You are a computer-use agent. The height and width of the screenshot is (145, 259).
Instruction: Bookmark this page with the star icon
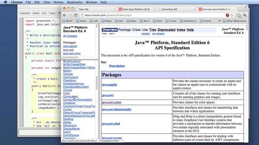point(232,15)
